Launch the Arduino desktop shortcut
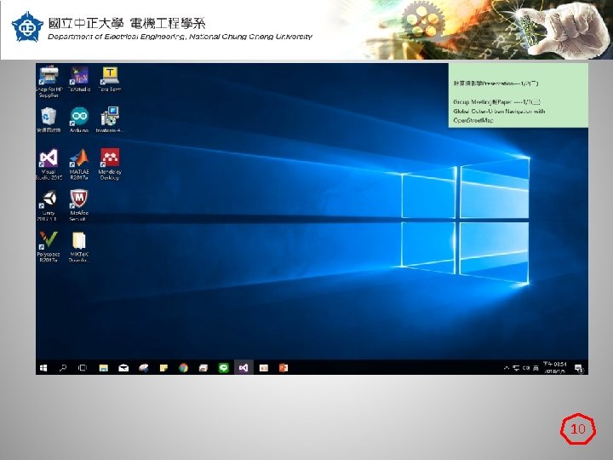613x460 pixels. click(x=79, y=120)
